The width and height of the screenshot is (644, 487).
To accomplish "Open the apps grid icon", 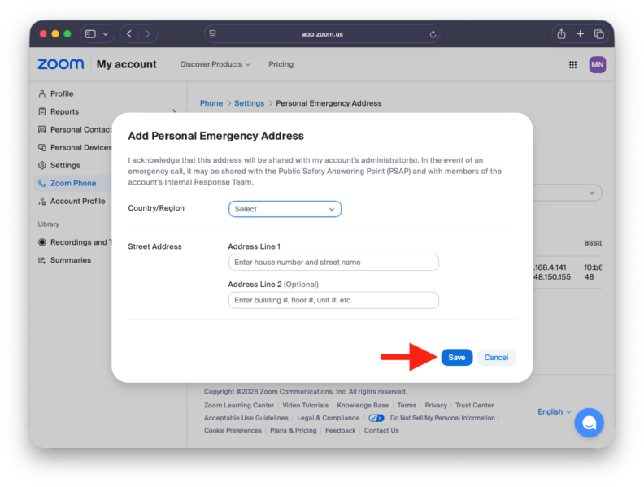I will 572,65.
